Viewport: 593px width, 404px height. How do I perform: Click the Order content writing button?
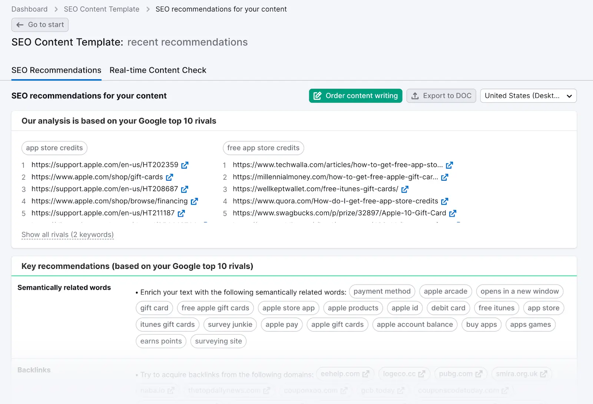355,96
